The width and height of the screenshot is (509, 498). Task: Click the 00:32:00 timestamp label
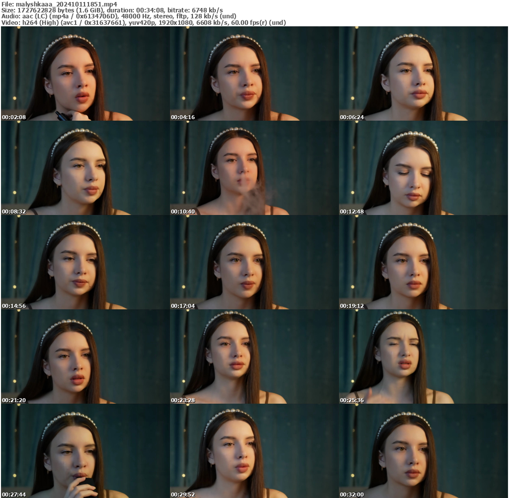point(352,495)
